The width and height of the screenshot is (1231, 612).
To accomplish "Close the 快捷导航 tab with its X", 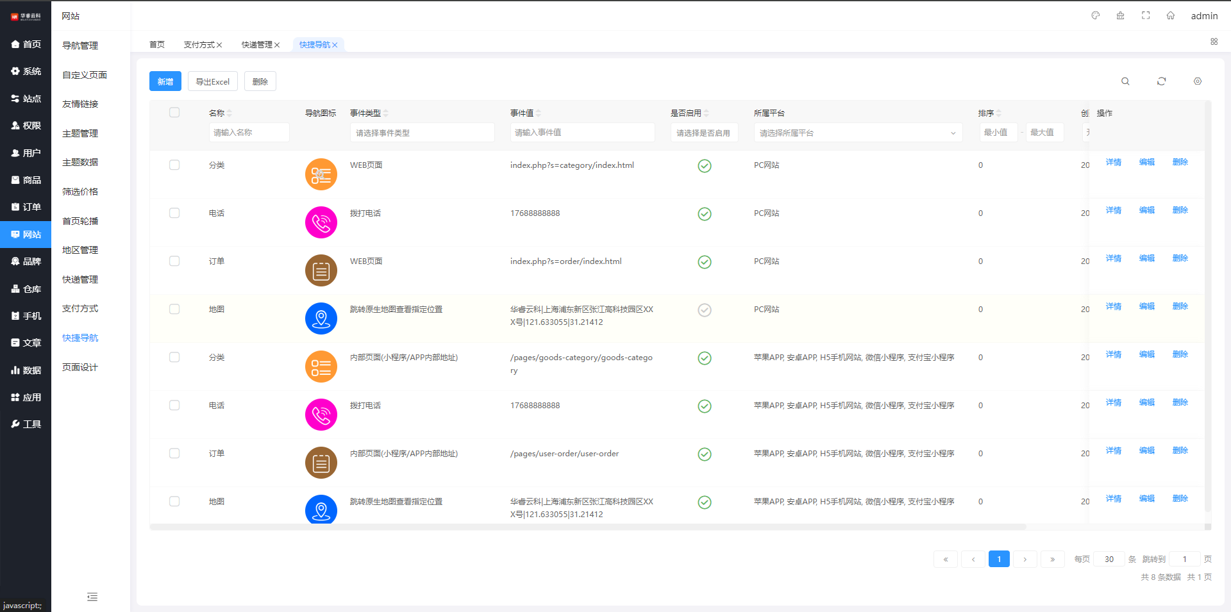I will click(x=335, y=45).
